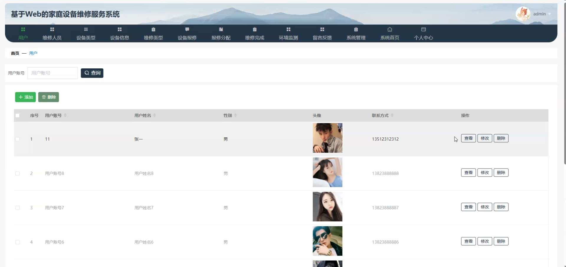The width and height of the screenshot is (566, 267).
Task: Click the 设备类型 list icon
Action: pos(86,29)
